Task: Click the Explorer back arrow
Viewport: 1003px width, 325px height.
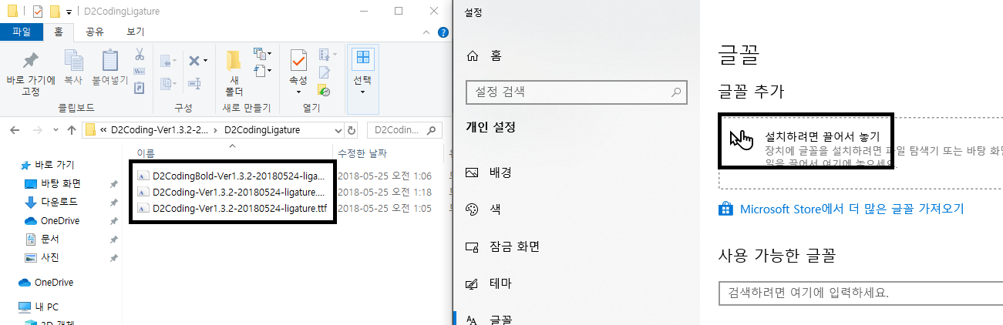Action: [x=15, y=129]
